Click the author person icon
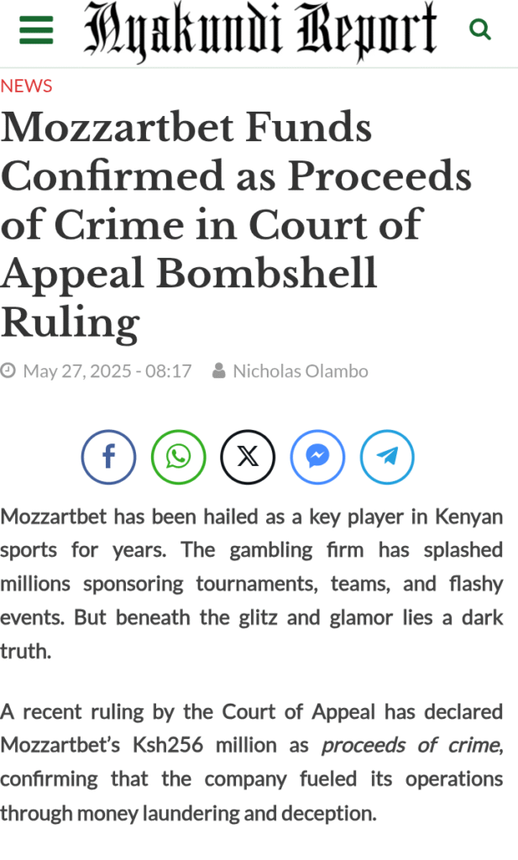The width and height of the screenshot is (518, 860). (219, 370)
